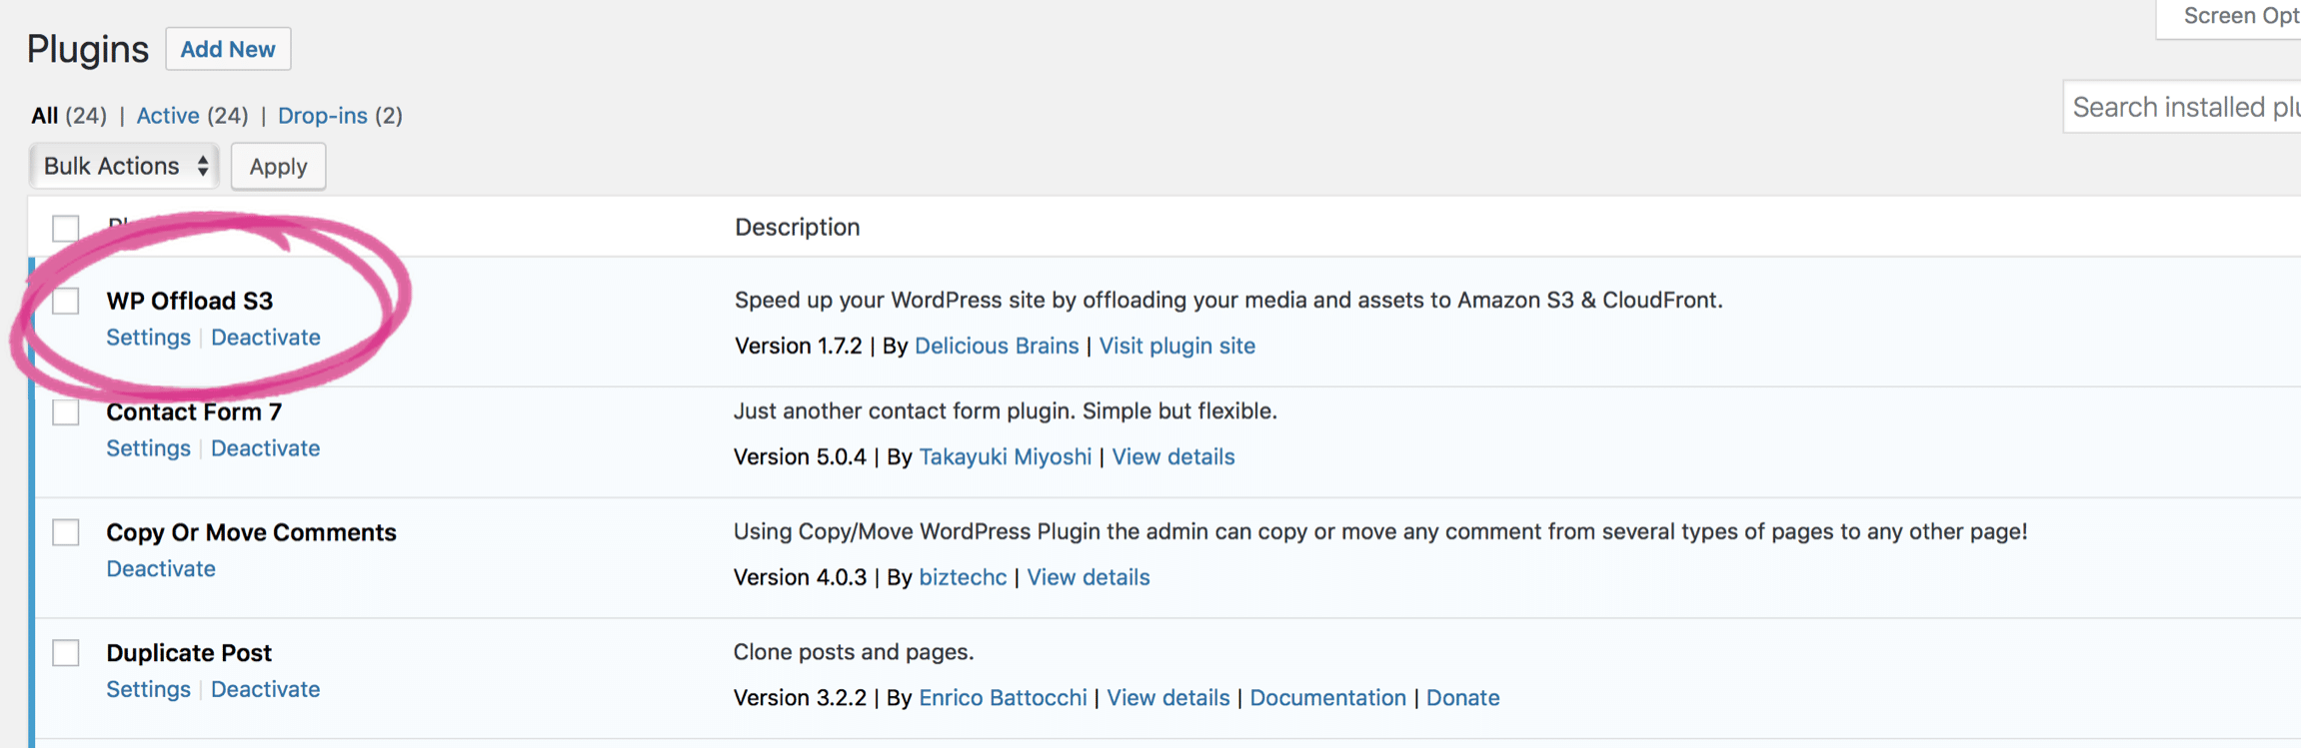Check the Contact Form 7 checkbox

66,411
